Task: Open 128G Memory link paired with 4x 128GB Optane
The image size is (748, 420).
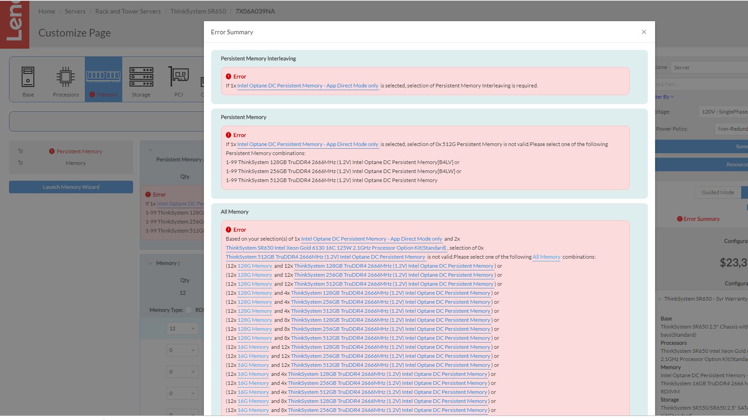Action: click(255, 293)
